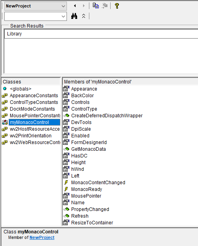Click the Classes list header
This screenshot has height=246, width=198.
point(31,82)
